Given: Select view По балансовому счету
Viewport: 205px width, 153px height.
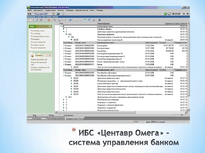Looking at the screenshot, I should pos(40,37).
